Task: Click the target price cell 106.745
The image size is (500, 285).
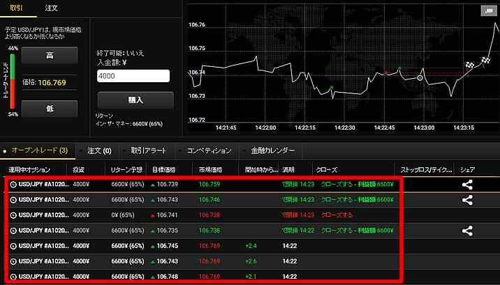Action: [168, 246]
